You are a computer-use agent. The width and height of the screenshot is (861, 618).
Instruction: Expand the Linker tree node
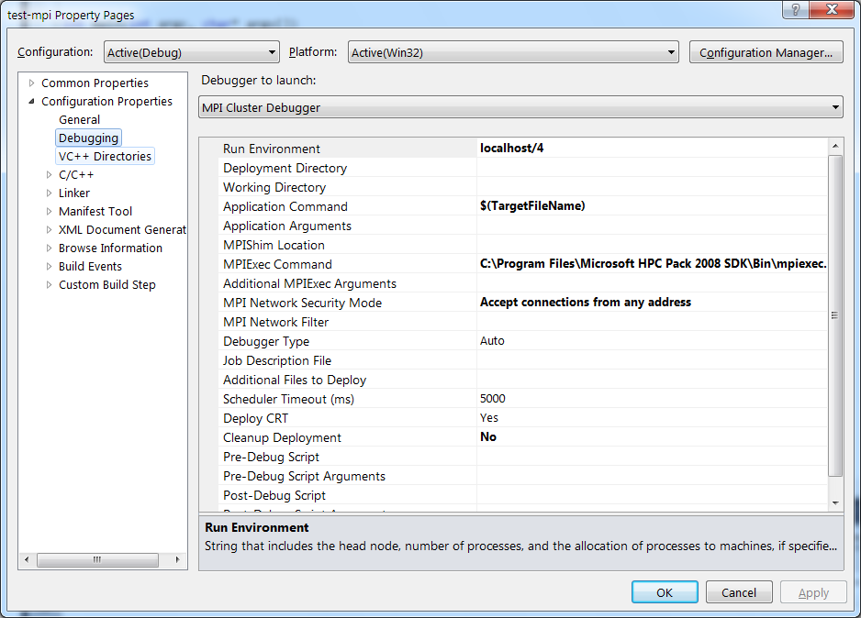pos(49,193)
